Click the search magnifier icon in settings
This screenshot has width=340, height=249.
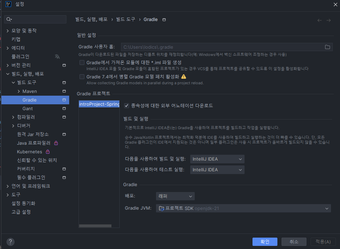9,19
